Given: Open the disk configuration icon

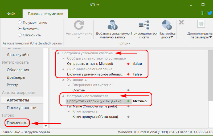Looking at the screenshot, I should pyautogui.click(x=167, y=25).
